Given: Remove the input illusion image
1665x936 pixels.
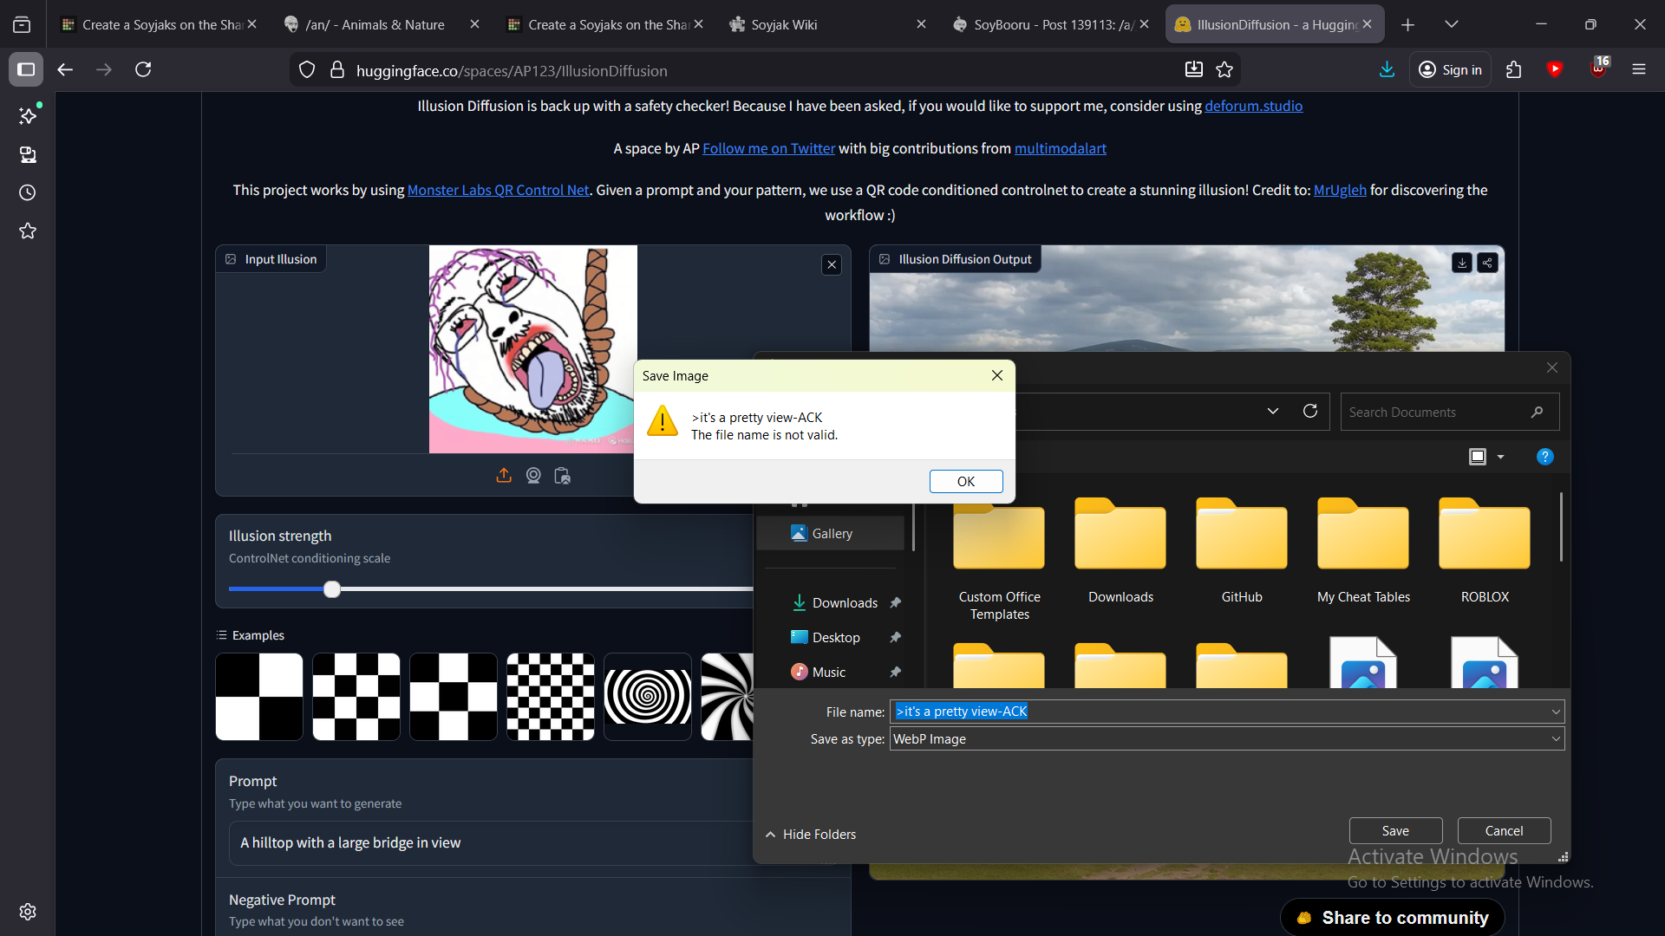Looking at the screenshot, I should tap(832, 264).
